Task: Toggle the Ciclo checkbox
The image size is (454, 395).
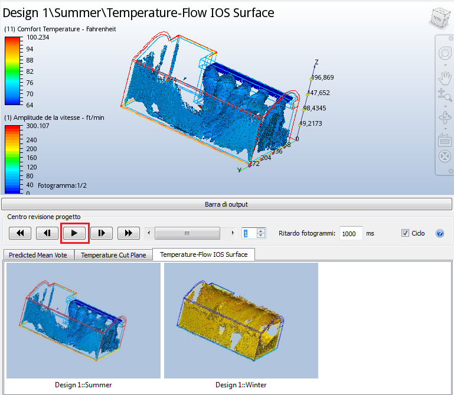Action: coord(405,233)
